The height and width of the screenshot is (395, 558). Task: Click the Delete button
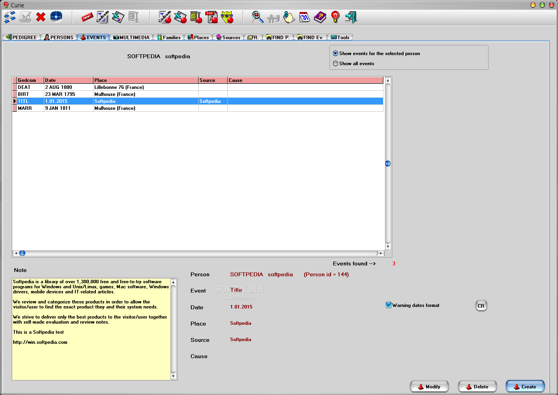(477, 386)
